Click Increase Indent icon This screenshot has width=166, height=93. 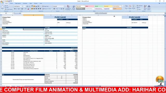click(x=40, y=9)
